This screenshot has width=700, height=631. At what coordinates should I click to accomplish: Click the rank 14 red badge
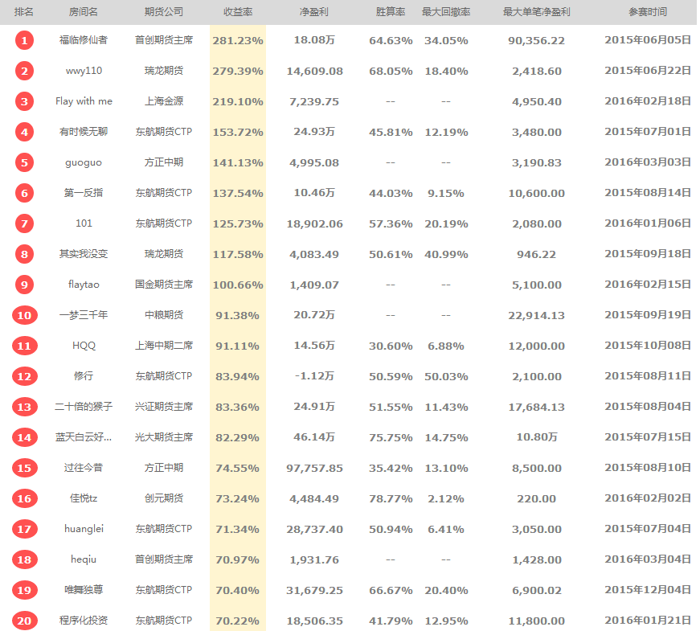24,437
